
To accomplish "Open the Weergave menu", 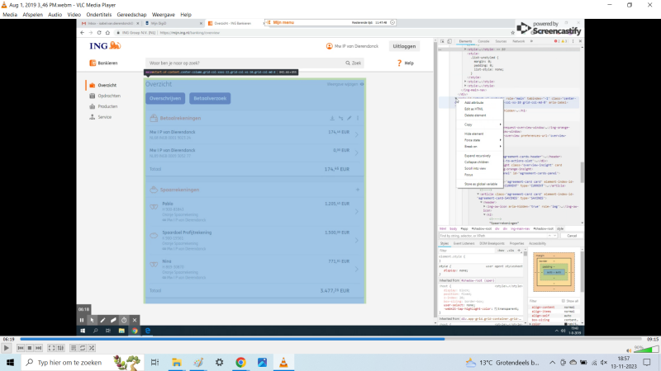I will tap(164, 14).
